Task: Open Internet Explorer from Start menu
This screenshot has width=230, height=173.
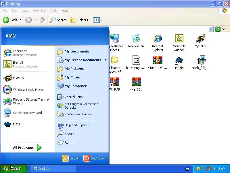Action: pos(27,53)
